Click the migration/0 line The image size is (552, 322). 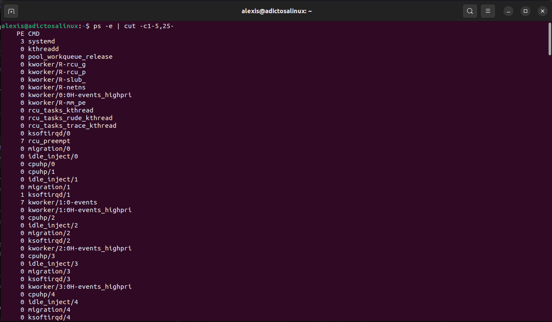click(x=45, y=149)
